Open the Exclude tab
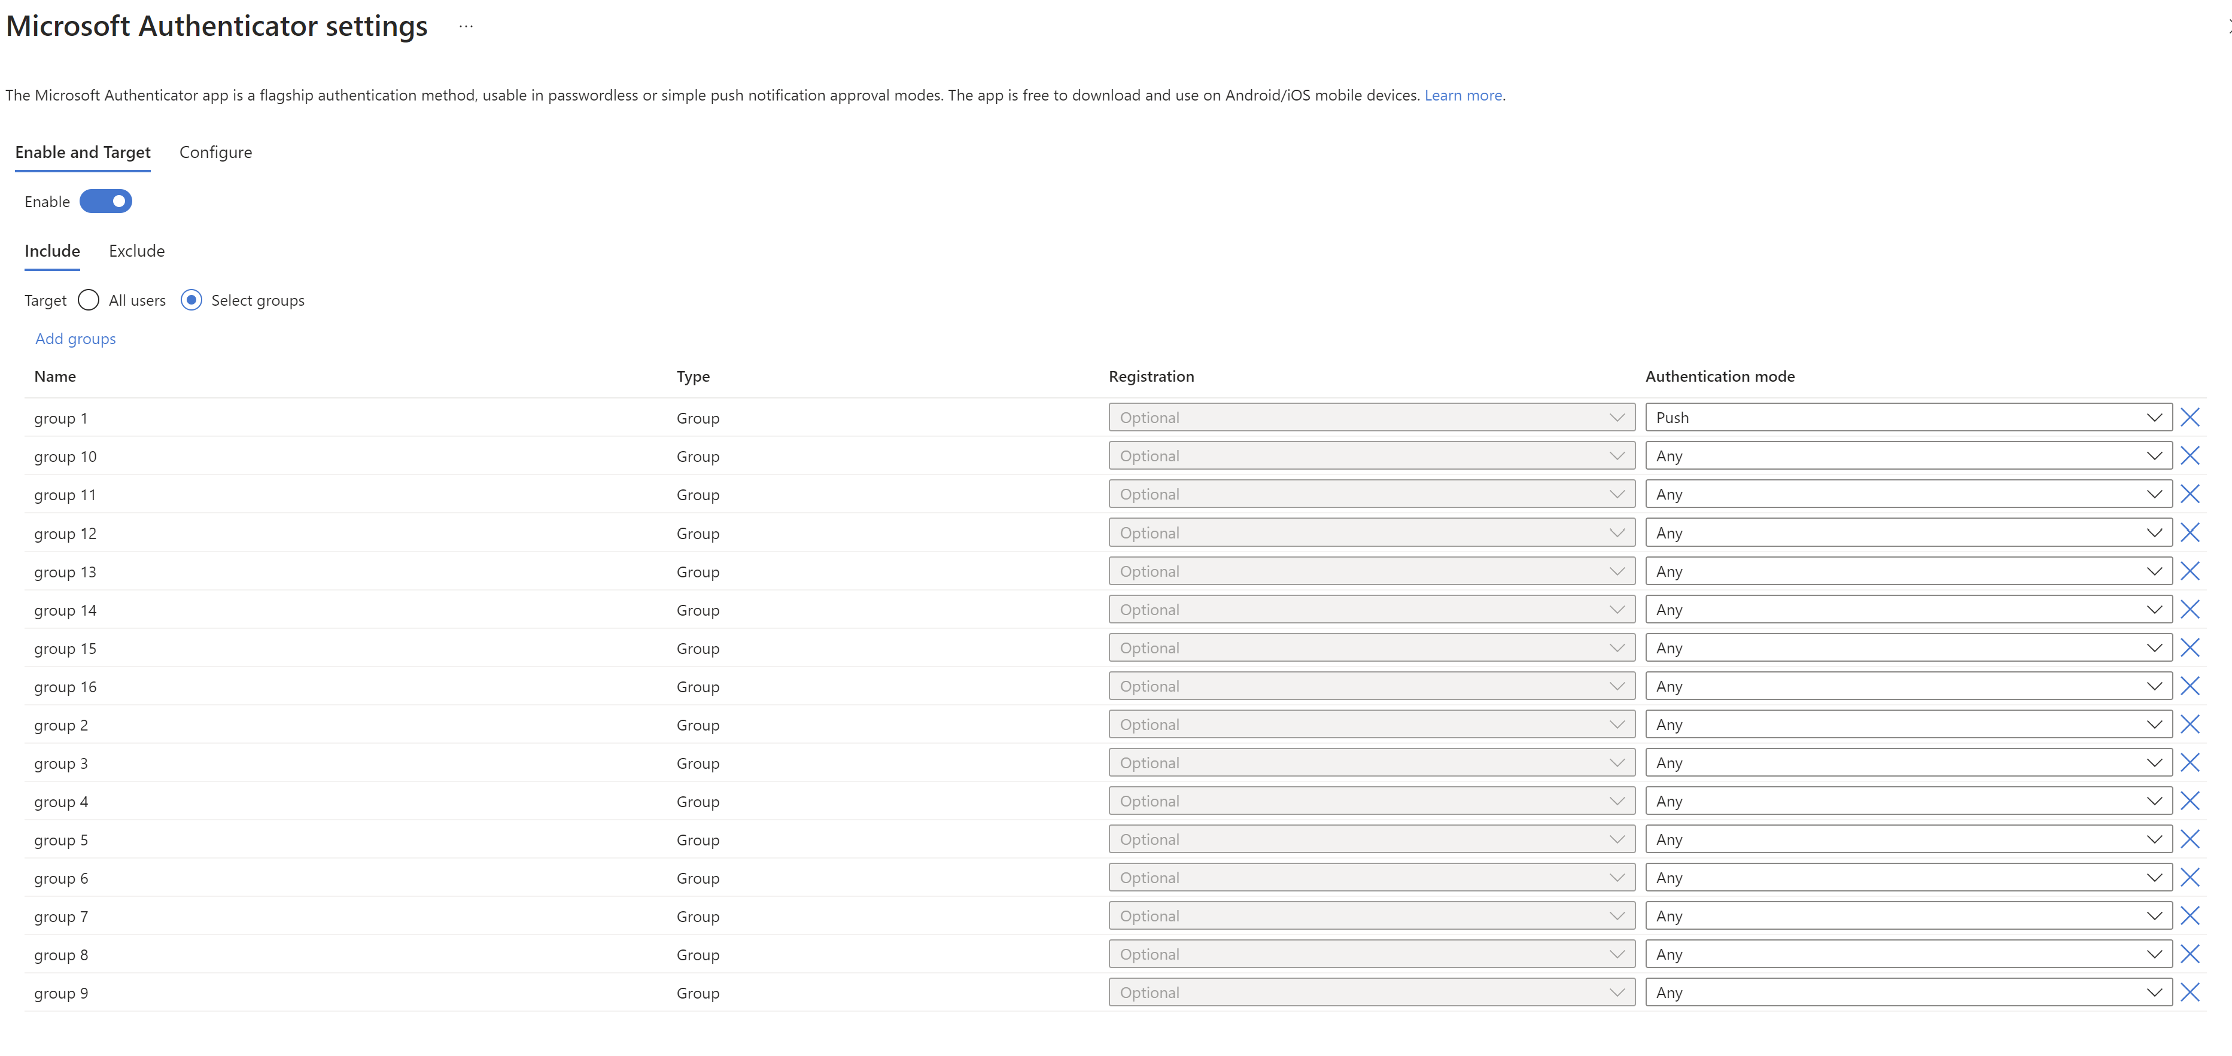Viewport: 2232px width, 1056px height. pos(137,251)
